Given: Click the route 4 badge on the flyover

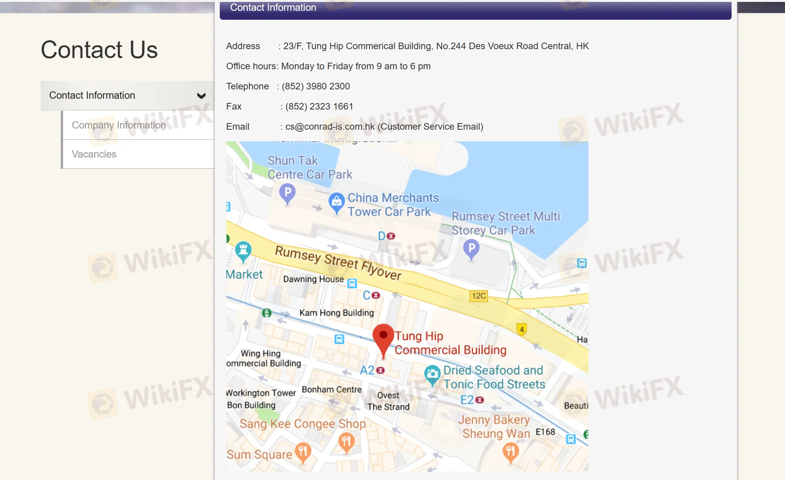Looking at the screenshot, I should point(522,328).
